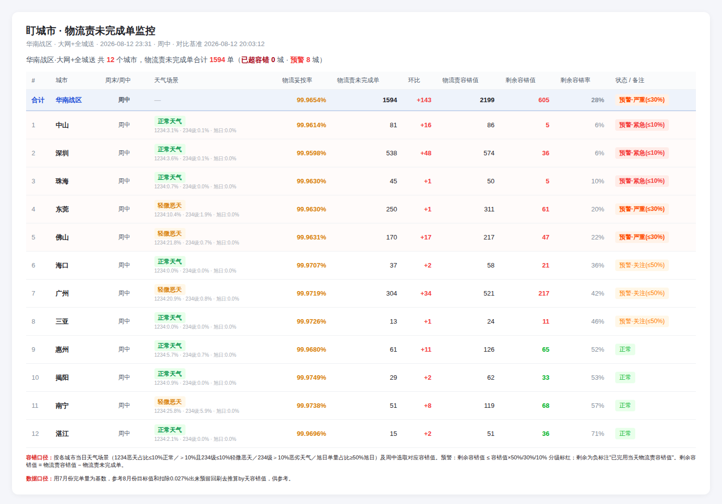Click city name 东莞

pyautogui.click(x=62, y=209)
